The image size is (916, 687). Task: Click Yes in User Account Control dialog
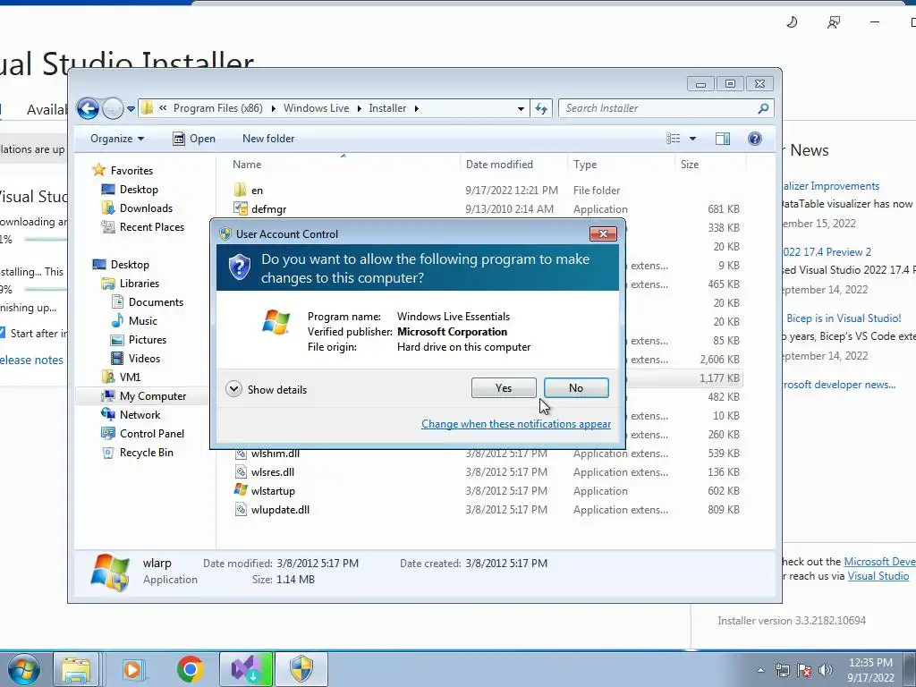click(504, 388)
